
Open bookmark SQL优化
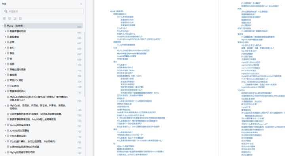14,86
